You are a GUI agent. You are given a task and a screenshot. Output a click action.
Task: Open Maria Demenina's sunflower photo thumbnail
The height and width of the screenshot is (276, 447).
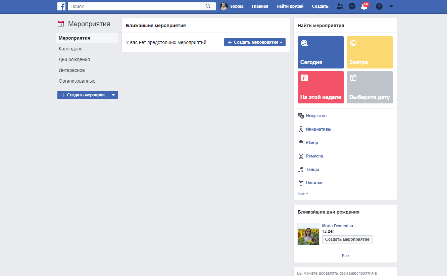point(308,234)
